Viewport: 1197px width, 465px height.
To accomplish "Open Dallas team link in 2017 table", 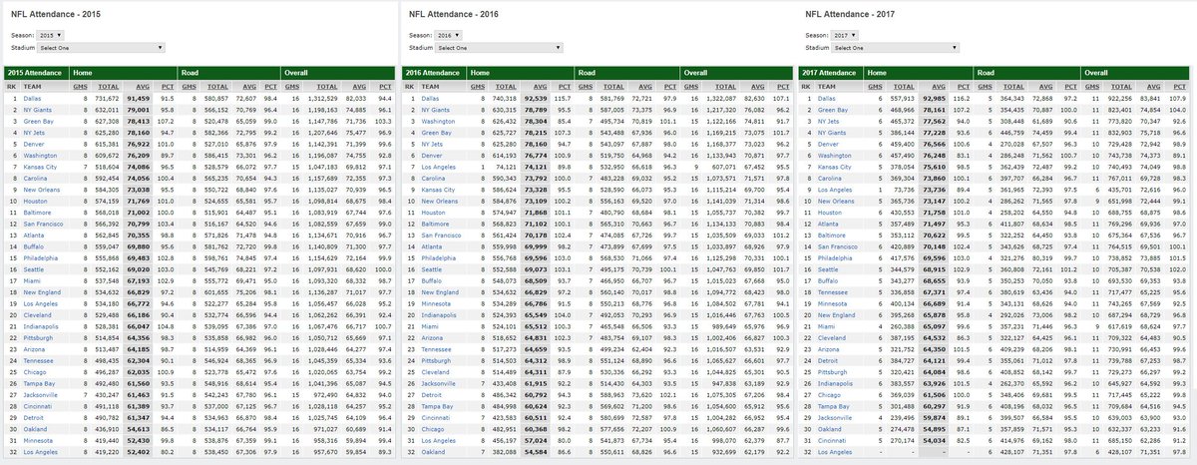I will (828, 100).
